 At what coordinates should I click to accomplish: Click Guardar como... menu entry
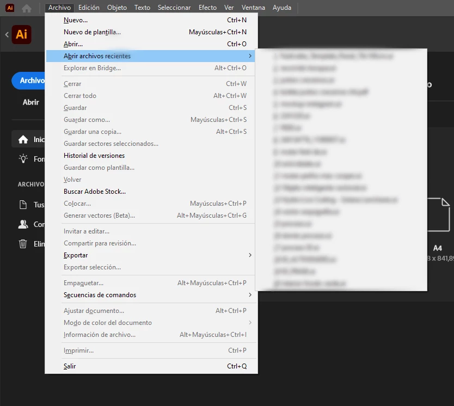point(151,120)
